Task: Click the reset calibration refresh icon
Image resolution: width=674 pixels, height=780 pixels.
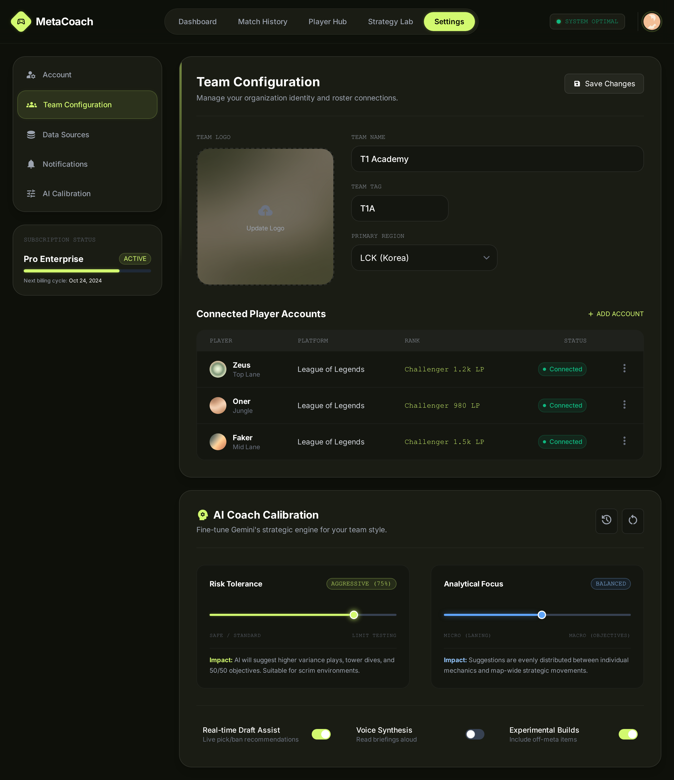Action: (x=633, y=521)
